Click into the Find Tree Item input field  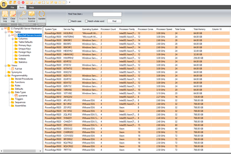pos(107,14)
